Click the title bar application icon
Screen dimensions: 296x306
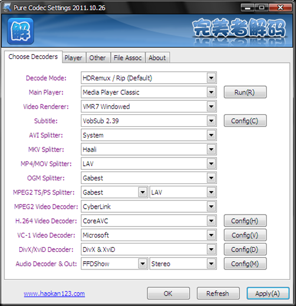click(x=7, y=8)
